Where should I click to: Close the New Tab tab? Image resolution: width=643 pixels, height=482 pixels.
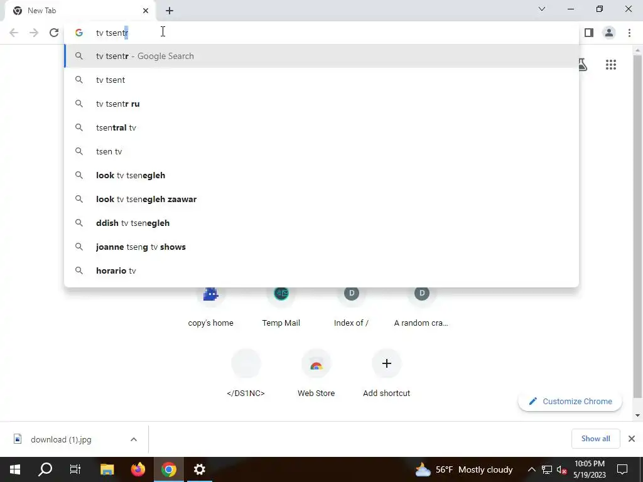[x=146, y=11]
